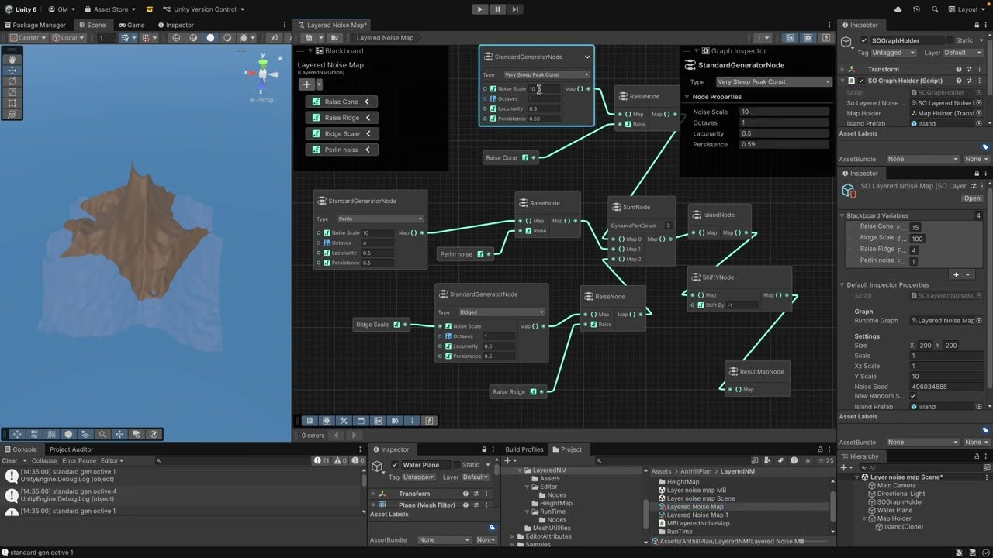Image resolution: width=993 pixels, height=558 pixels.
Task: Collapse Blackboard Variables section
Action: click(x=842, y=215)
